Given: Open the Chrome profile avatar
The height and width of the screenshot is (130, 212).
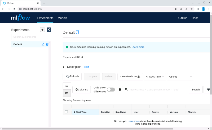Looking at the screenshot, I should [x=203, y=9].
